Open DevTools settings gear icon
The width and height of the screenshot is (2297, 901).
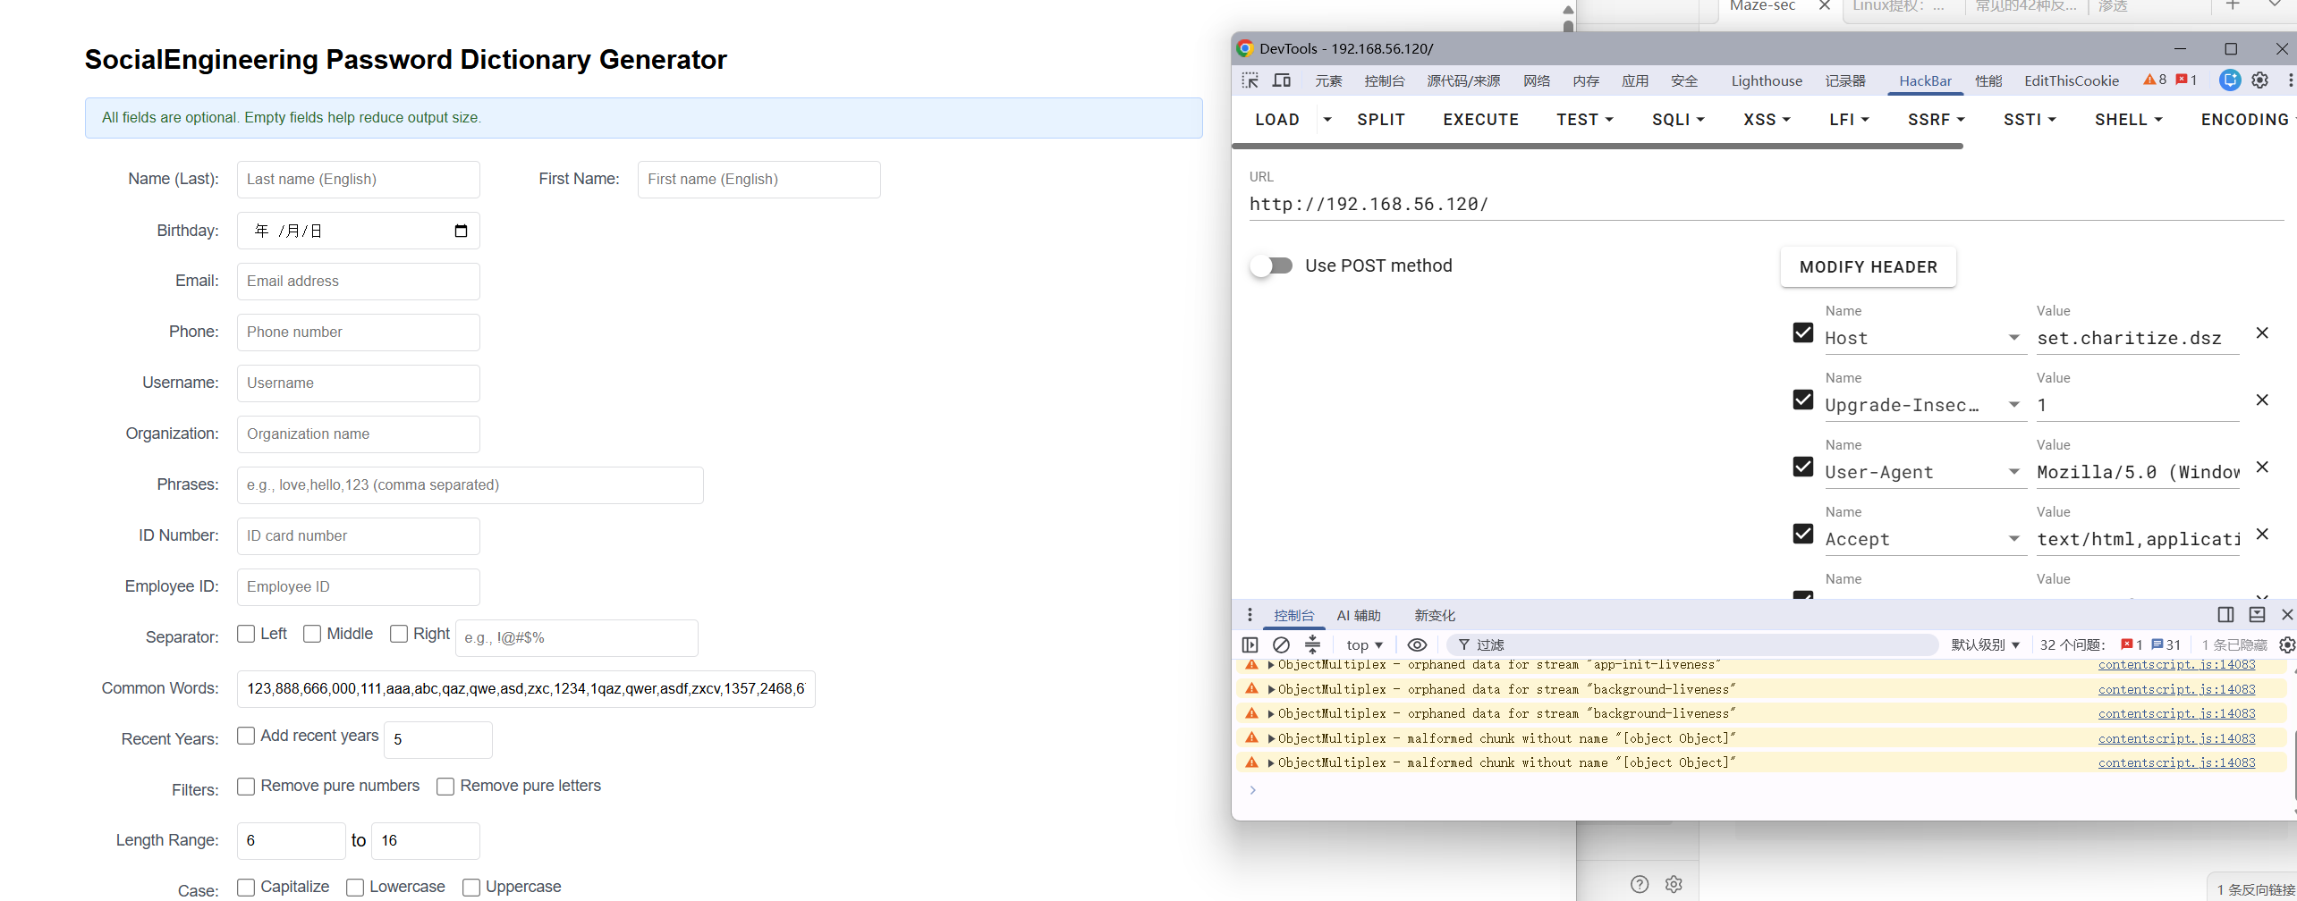2260,80
